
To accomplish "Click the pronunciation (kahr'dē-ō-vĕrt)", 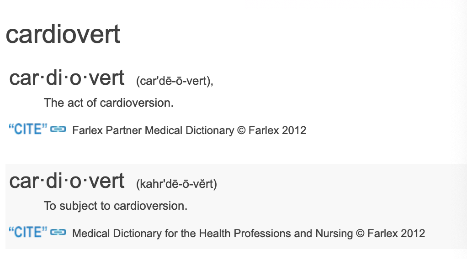I will [176, 184].
